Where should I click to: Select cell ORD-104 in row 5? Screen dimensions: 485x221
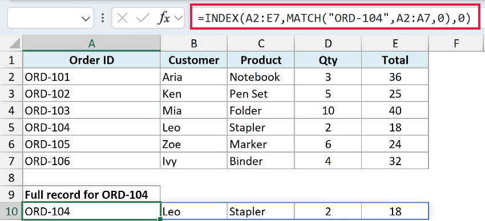pyautogui.click(x=91, y=127)
